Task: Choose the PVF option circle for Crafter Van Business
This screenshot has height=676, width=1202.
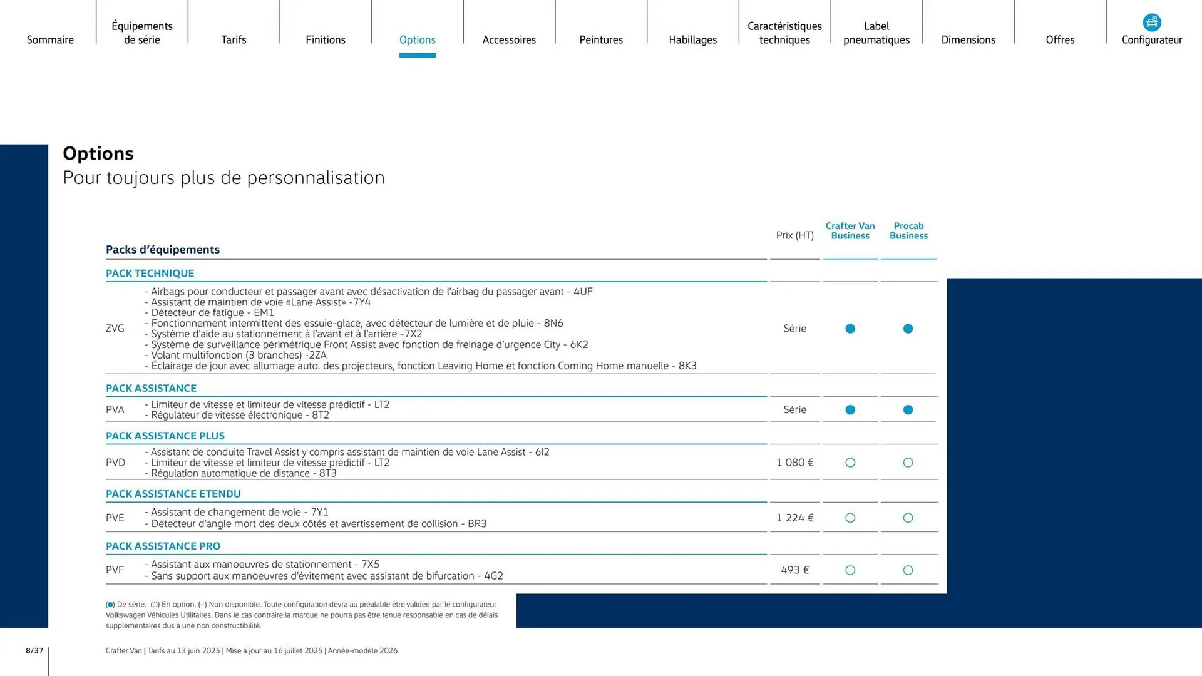Action: [850, 570]
